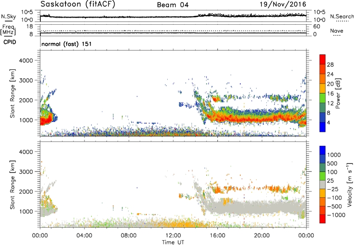Viewport: 354px width, 245px height.
Task: Click the red high-power echo near 00:00 in power panel
Action: 45,120
